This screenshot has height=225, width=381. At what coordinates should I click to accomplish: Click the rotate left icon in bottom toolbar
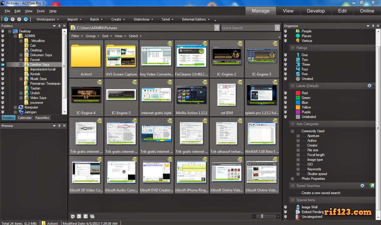point(79,216)
